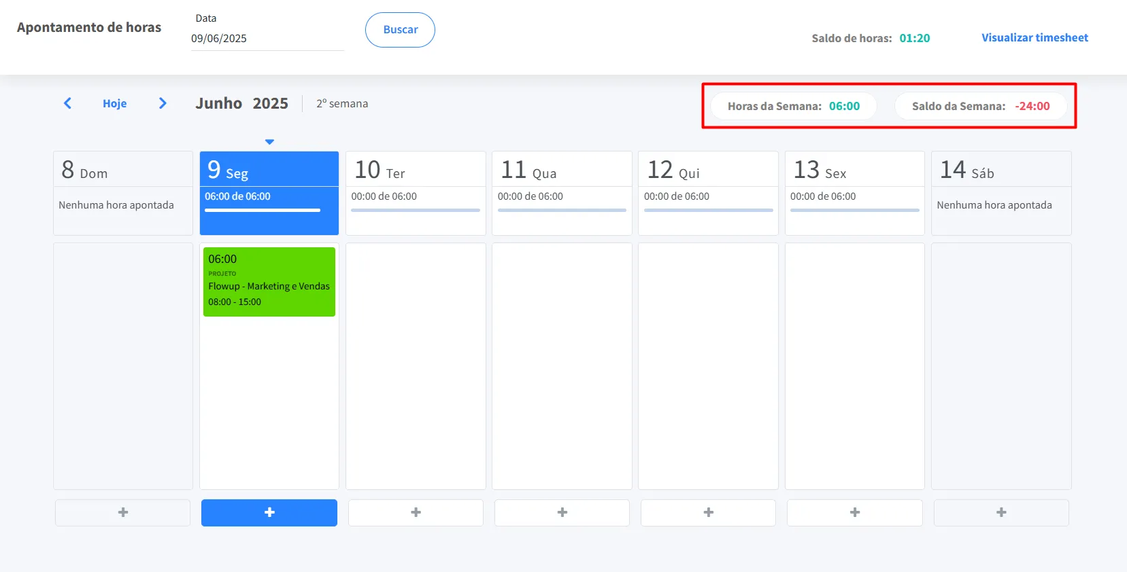Screen dimensions: 1127x572
Task: Add hours entry for Monday 9
Action: [269, 513]
